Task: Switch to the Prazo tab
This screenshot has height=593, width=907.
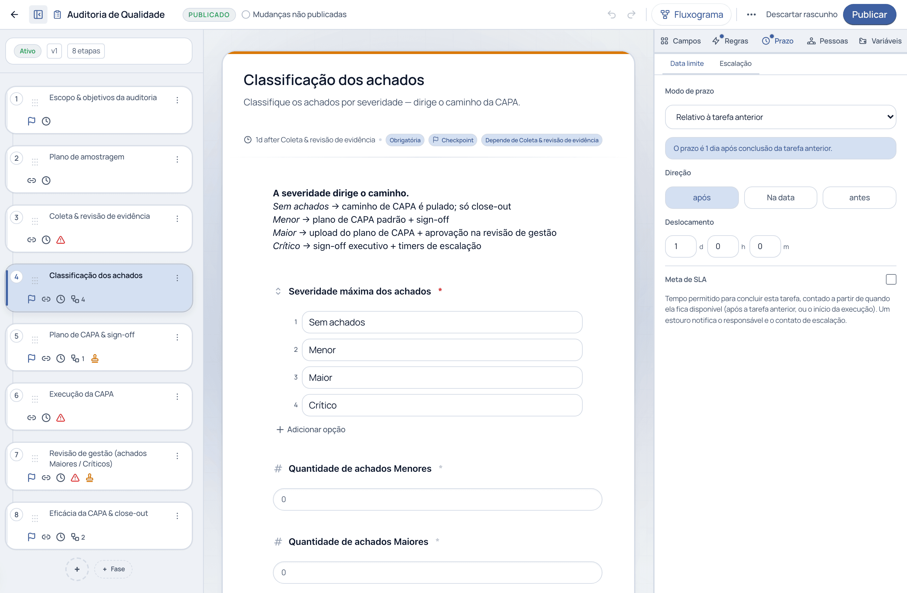Action: pyautogui.click(x=778, y=41)
